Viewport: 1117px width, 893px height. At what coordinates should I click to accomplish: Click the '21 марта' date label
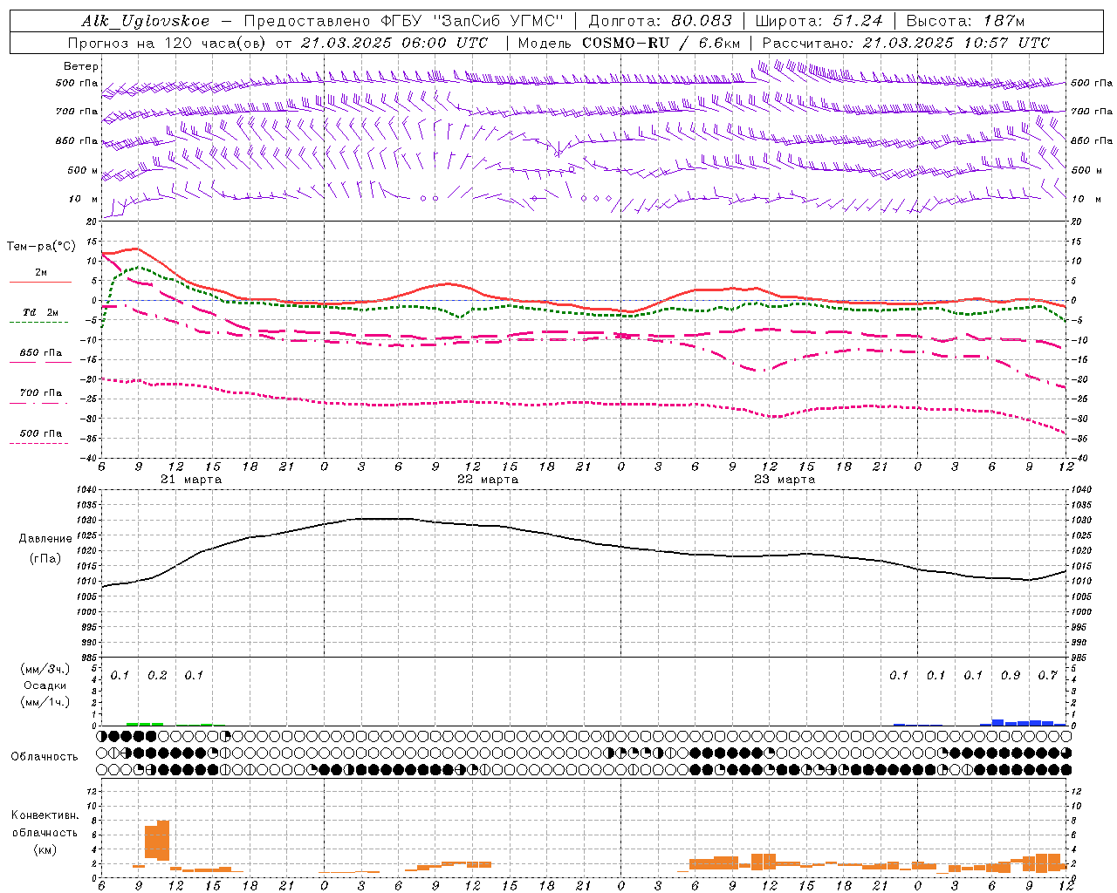click(191, 480)
